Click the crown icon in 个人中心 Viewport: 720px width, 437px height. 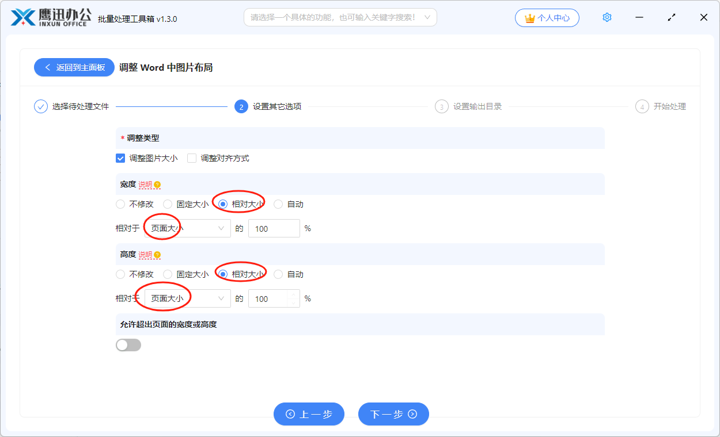(530, 18)
